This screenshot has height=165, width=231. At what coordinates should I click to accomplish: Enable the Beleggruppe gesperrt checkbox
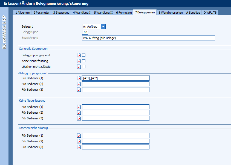tap(84, 55)
